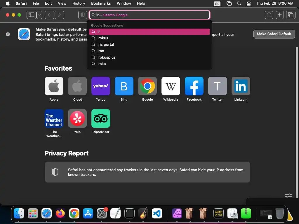The height and width of the screenshot is (224, 299).
Task: Open the Google favorite
Action: (147, 86)
